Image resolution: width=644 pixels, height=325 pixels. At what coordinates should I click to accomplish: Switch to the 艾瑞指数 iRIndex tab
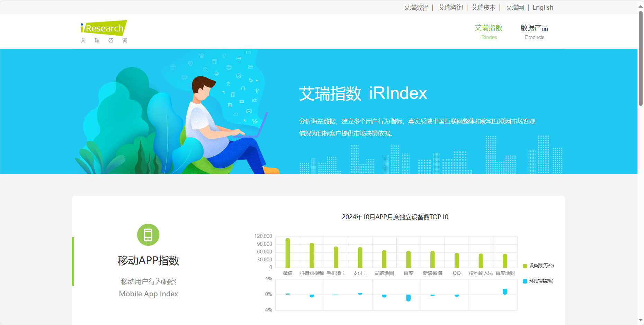pos(488,32)
